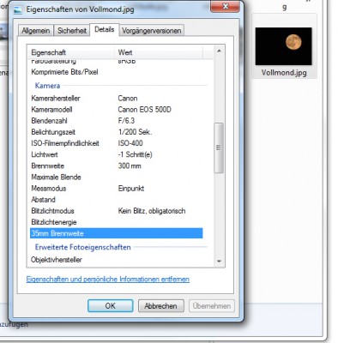Select the Maximale Blende row
The image size is (338, 343).
[x=117, y=178]
